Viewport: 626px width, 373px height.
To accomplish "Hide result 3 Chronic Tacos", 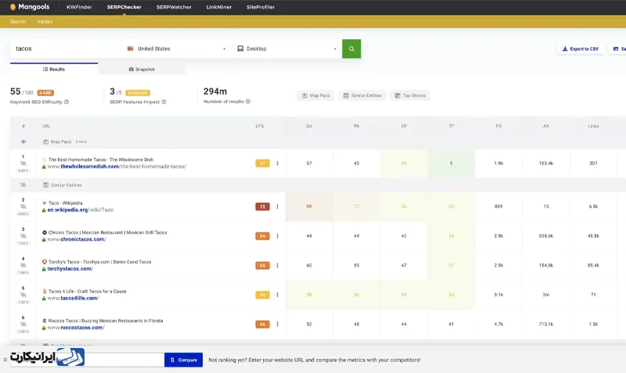I will click(23, 236).
